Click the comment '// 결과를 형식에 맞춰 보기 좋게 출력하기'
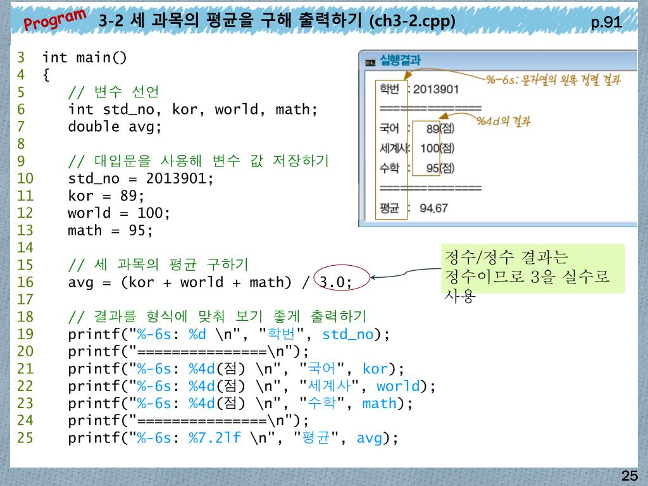Image resolution: width=648 pixels, height=486 pixels. (x=218, y=316)
